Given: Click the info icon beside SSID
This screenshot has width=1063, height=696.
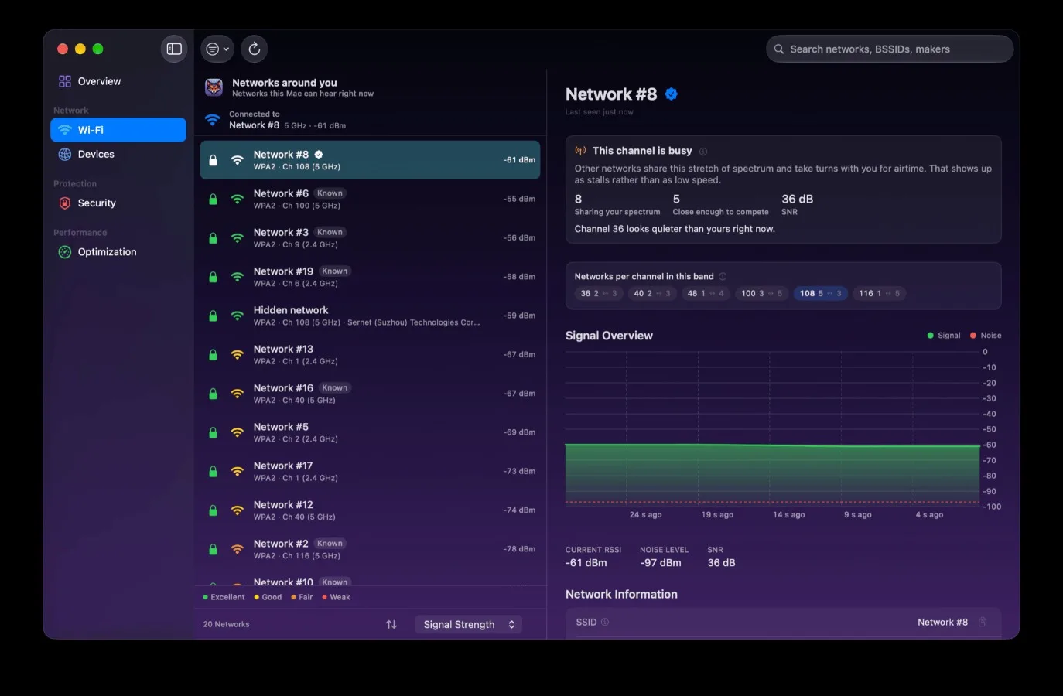Looking at the screenshot, I should pos(605,623).
